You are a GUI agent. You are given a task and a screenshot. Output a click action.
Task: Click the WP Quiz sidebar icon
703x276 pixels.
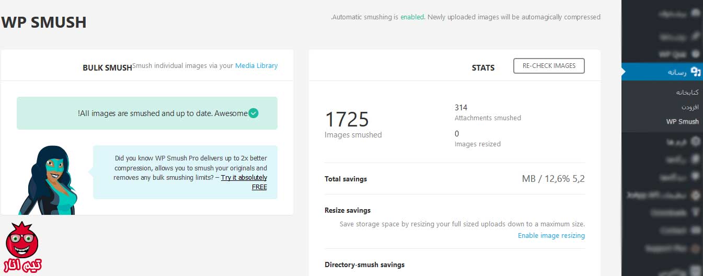click(695, 54)
